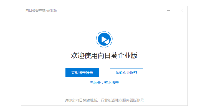208x111 pixels.
Task: Bind account now via 立即绑定帐号
Action: (82, 73)
